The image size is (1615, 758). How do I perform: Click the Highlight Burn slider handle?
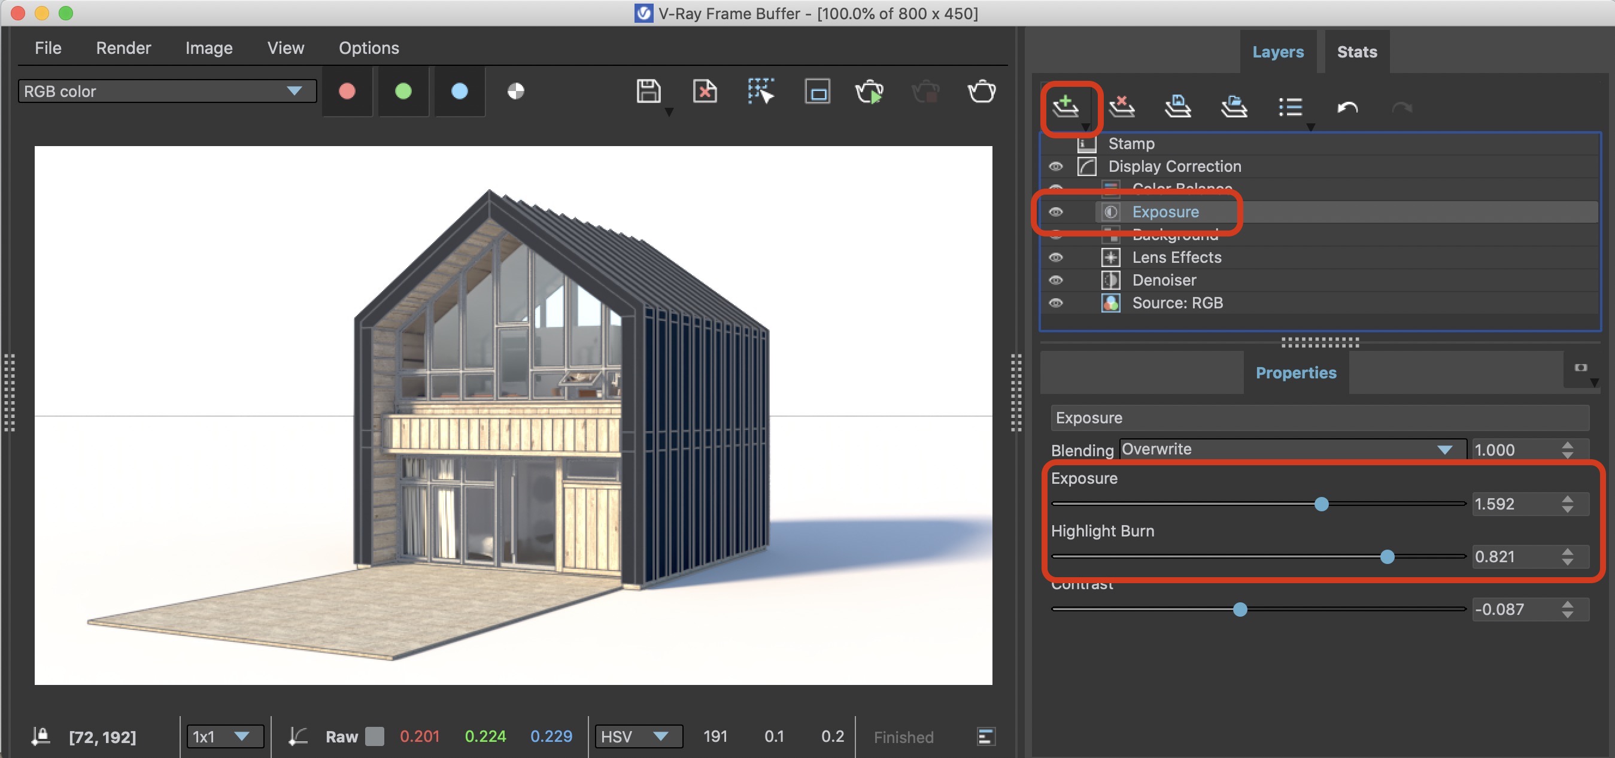click(x=1387, y=557)
